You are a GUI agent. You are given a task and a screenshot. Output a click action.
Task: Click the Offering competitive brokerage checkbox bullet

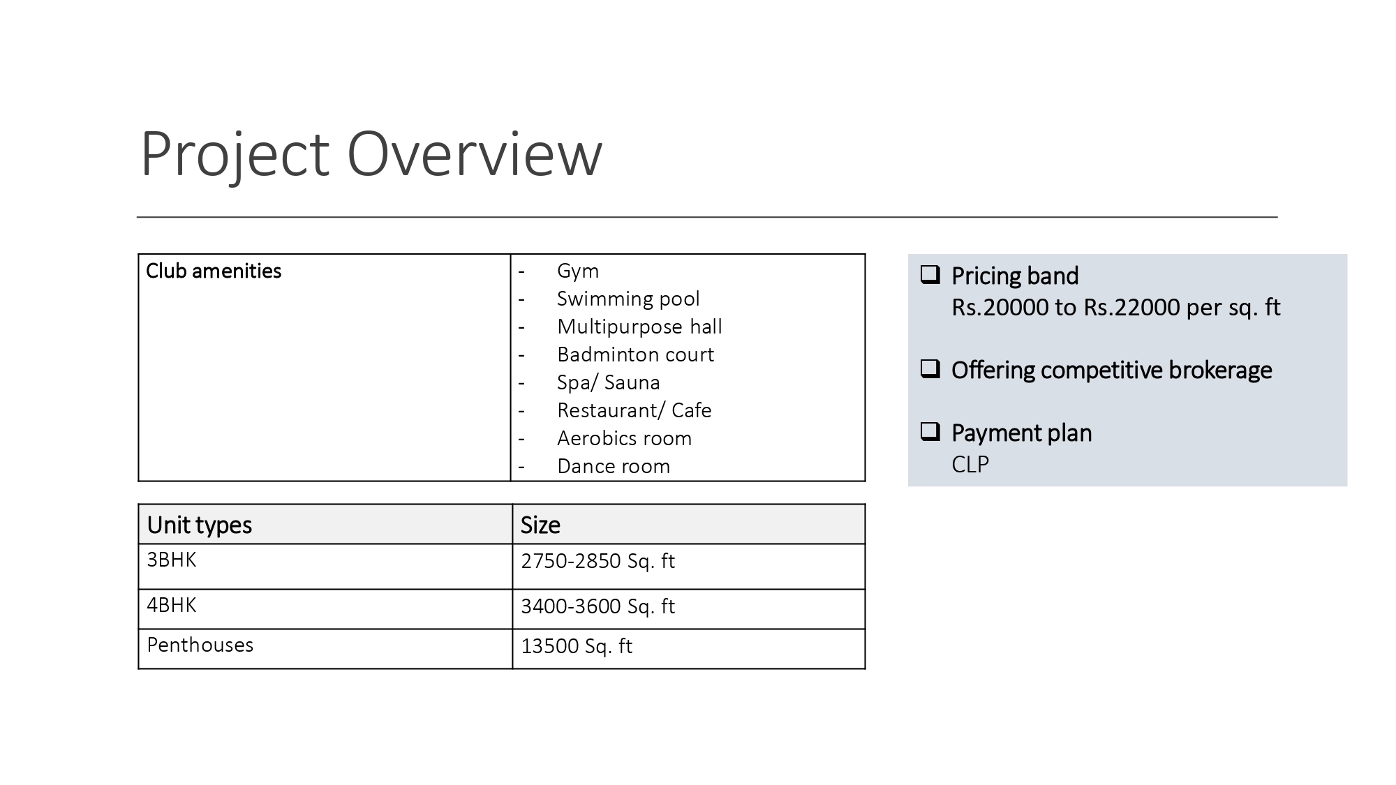(930, 368)
